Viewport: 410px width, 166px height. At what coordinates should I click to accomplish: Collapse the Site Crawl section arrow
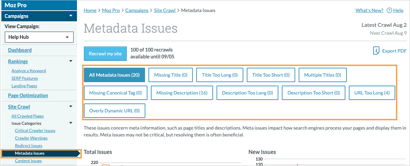coord(71,107)
